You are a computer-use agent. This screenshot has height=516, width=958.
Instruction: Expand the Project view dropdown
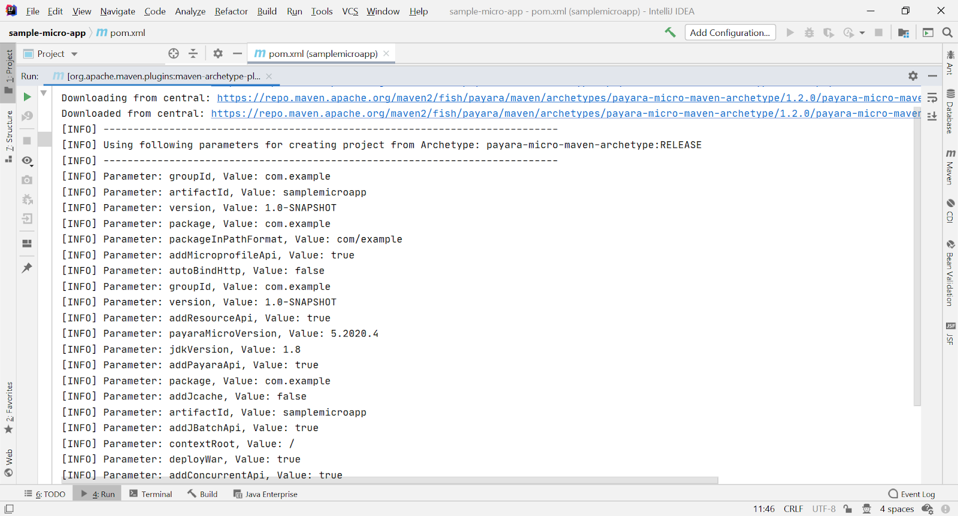click(x=74, y=54)
